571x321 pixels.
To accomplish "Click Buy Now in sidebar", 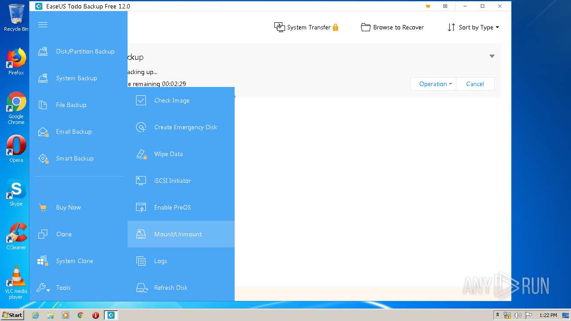I will [79, 207].
